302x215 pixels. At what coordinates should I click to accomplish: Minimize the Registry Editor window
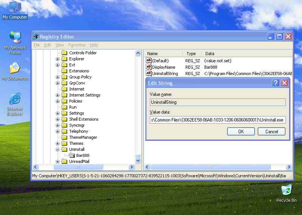point(270,36)
